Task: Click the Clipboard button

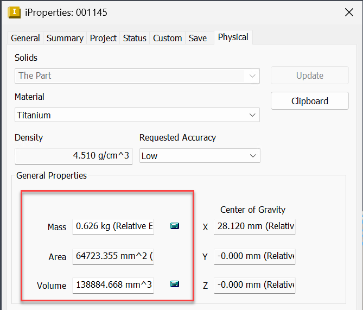Action: click(x=310, y=101)
